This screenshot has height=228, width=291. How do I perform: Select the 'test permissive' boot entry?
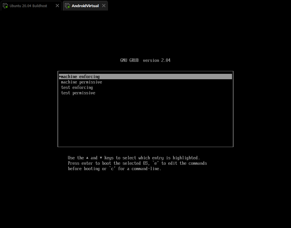78,93
